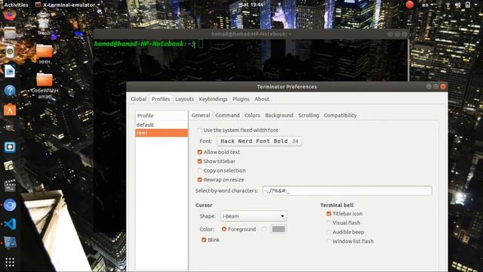This screenshot has height=272, width=483.
Task: Open the Background profile sub-tab
Action: 279,116
